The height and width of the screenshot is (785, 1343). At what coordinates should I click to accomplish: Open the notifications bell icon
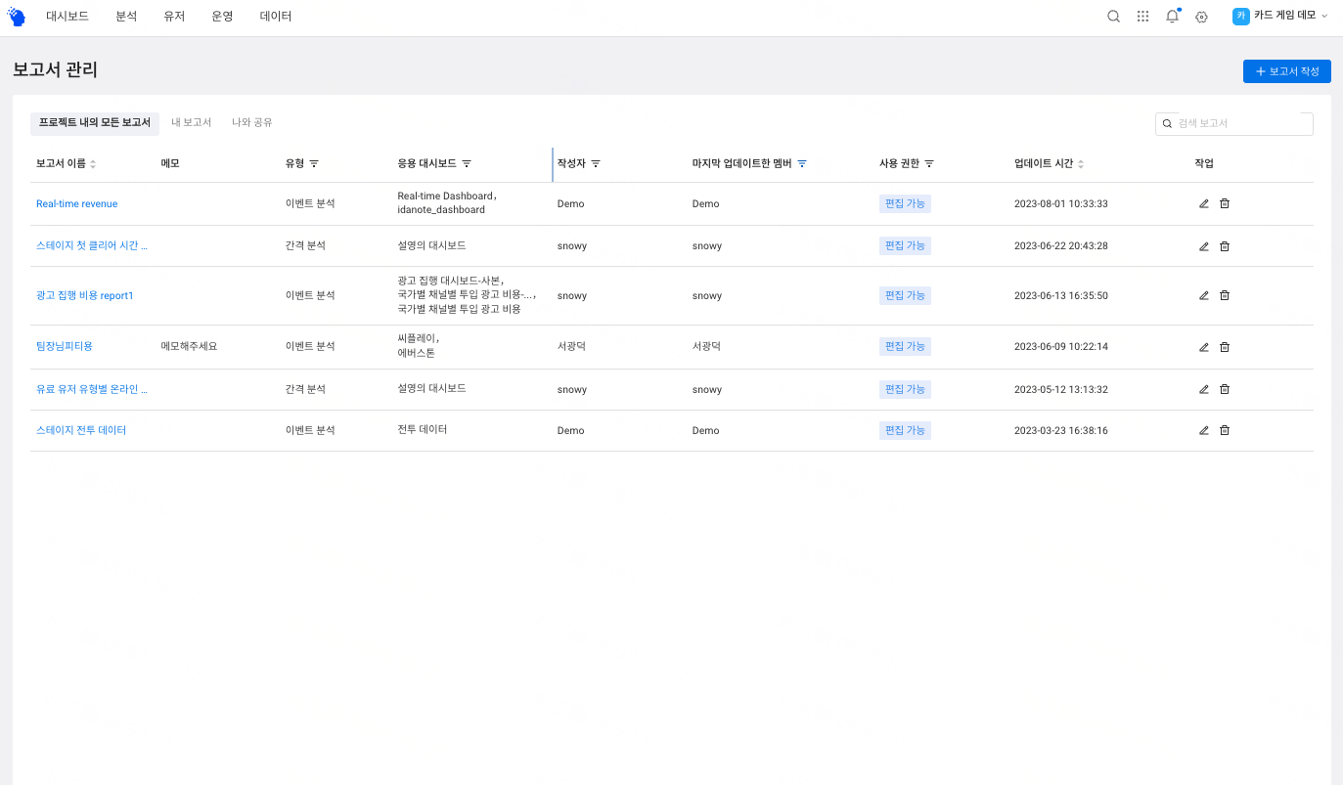[x=1172, y=16]
